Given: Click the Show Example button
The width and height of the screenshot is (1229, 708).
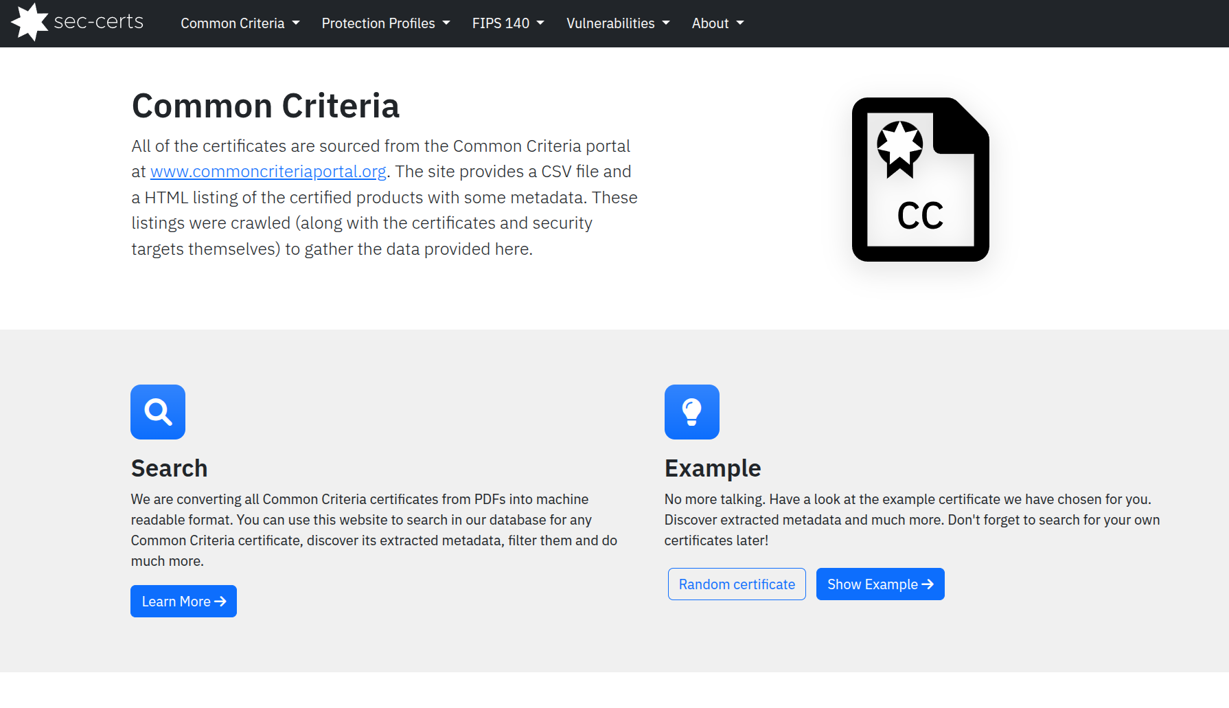Looking at the screenshot, I should 880,584.
